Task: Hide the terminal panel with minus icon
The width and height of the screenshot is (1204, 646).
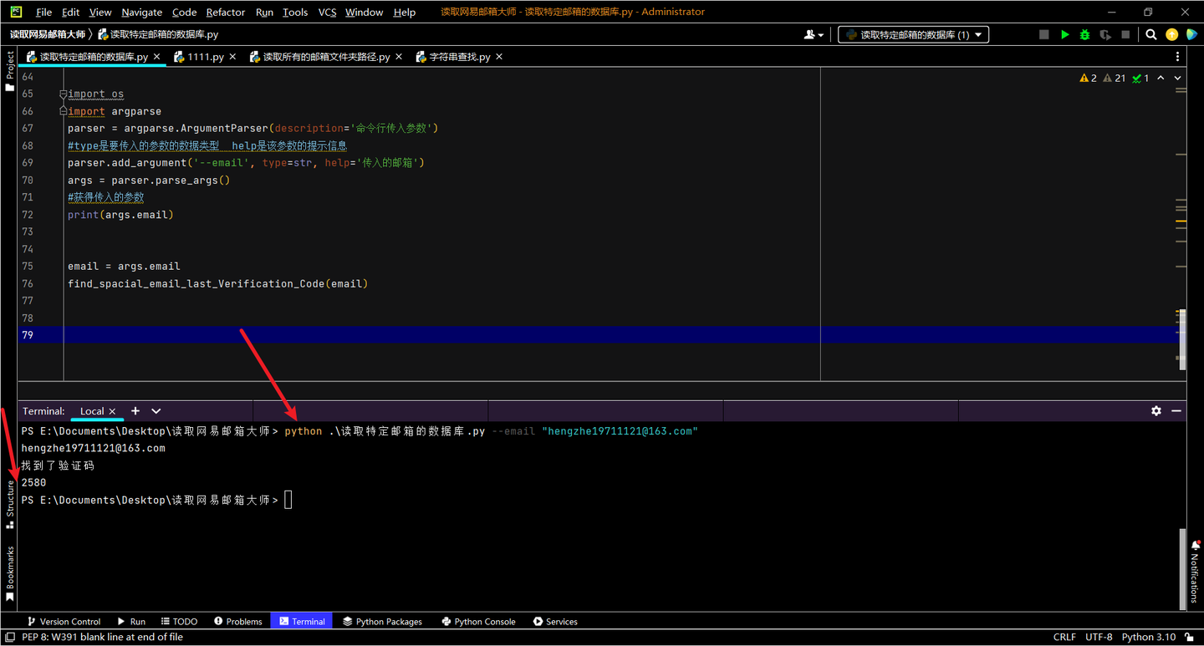Action: click(x=1176, y=411)
